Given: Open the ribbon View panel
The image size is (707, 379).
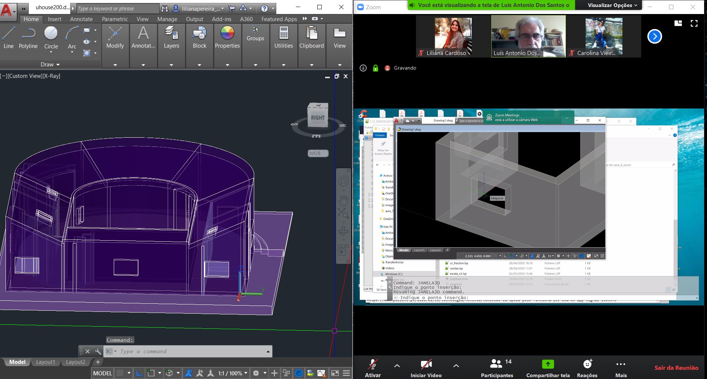Looking at the screenshot, I should (340, 46).
